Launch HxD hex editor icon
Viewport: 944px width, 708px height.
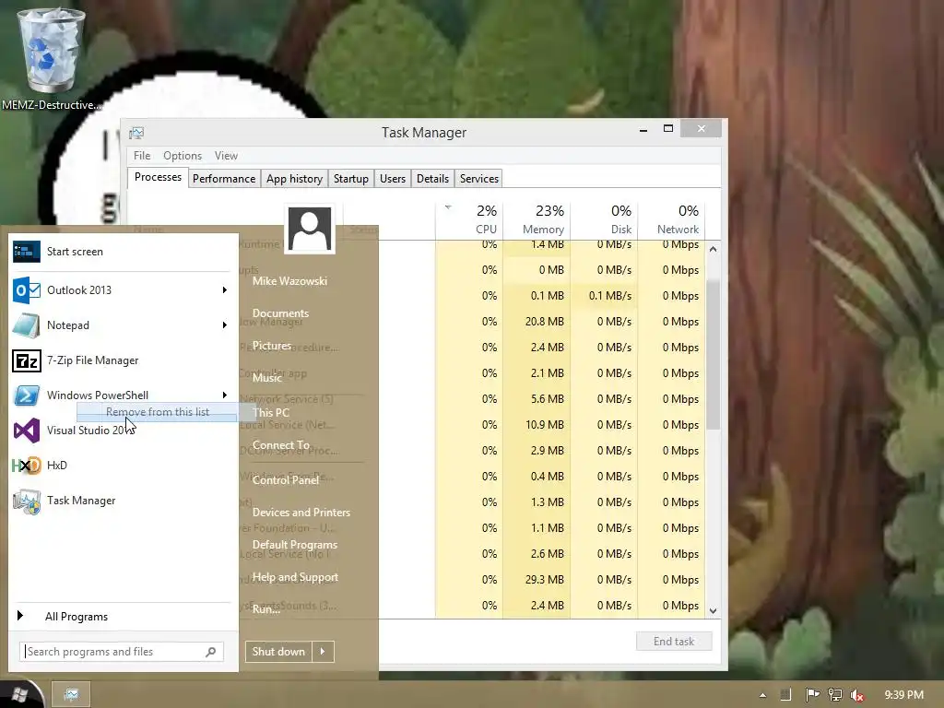(27, 466)
